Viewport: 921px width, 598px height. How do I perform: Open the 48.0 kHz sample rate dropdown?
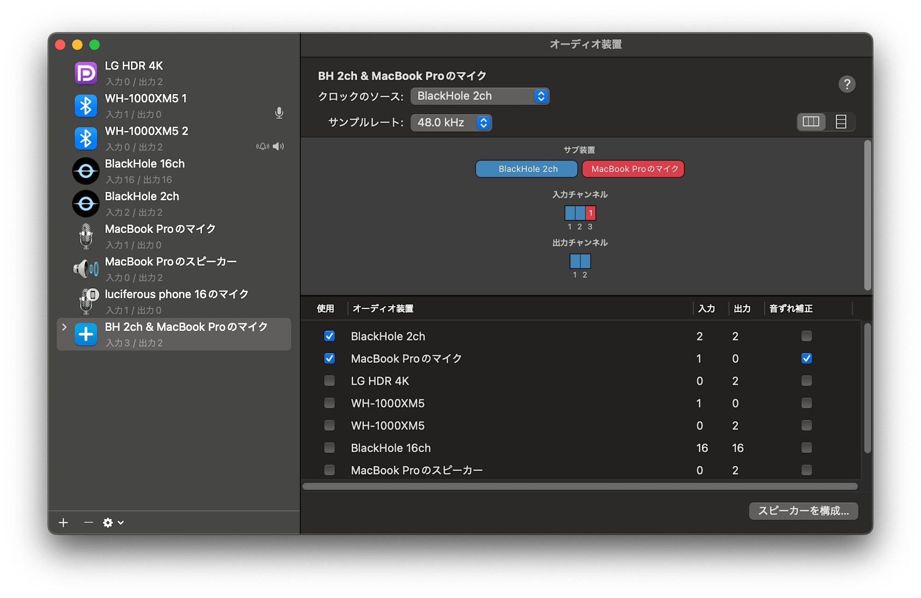(451, 123)
